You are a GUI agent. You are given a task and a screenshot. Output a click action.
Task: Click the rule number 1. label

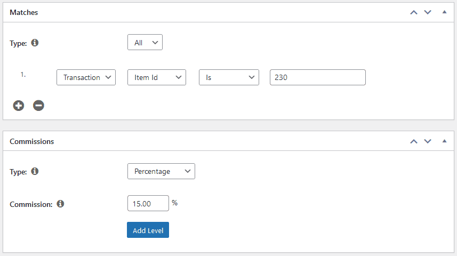click(23, 75)
